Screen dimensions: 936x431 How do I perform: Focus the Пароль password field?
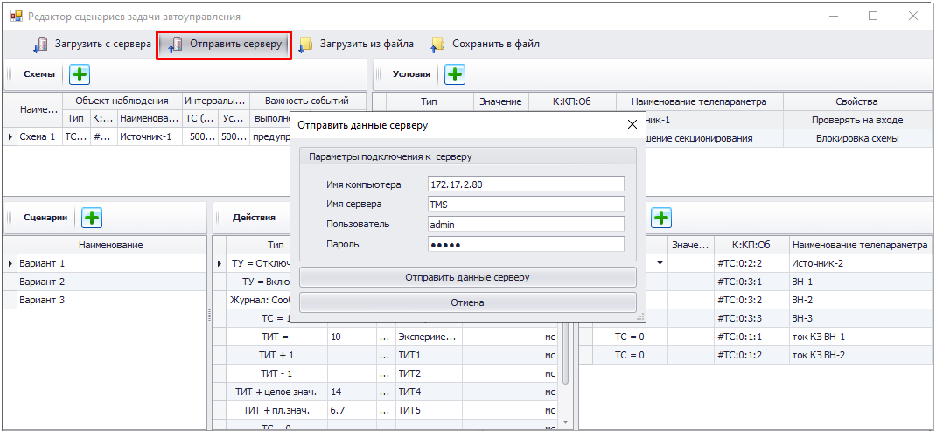click(x=525, y=245)
